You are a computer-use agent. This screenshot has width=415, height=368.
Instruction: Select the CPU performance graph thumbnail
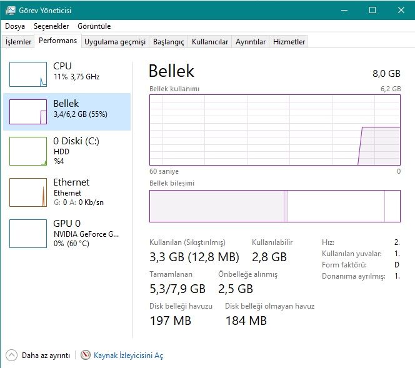pos(28,74)
